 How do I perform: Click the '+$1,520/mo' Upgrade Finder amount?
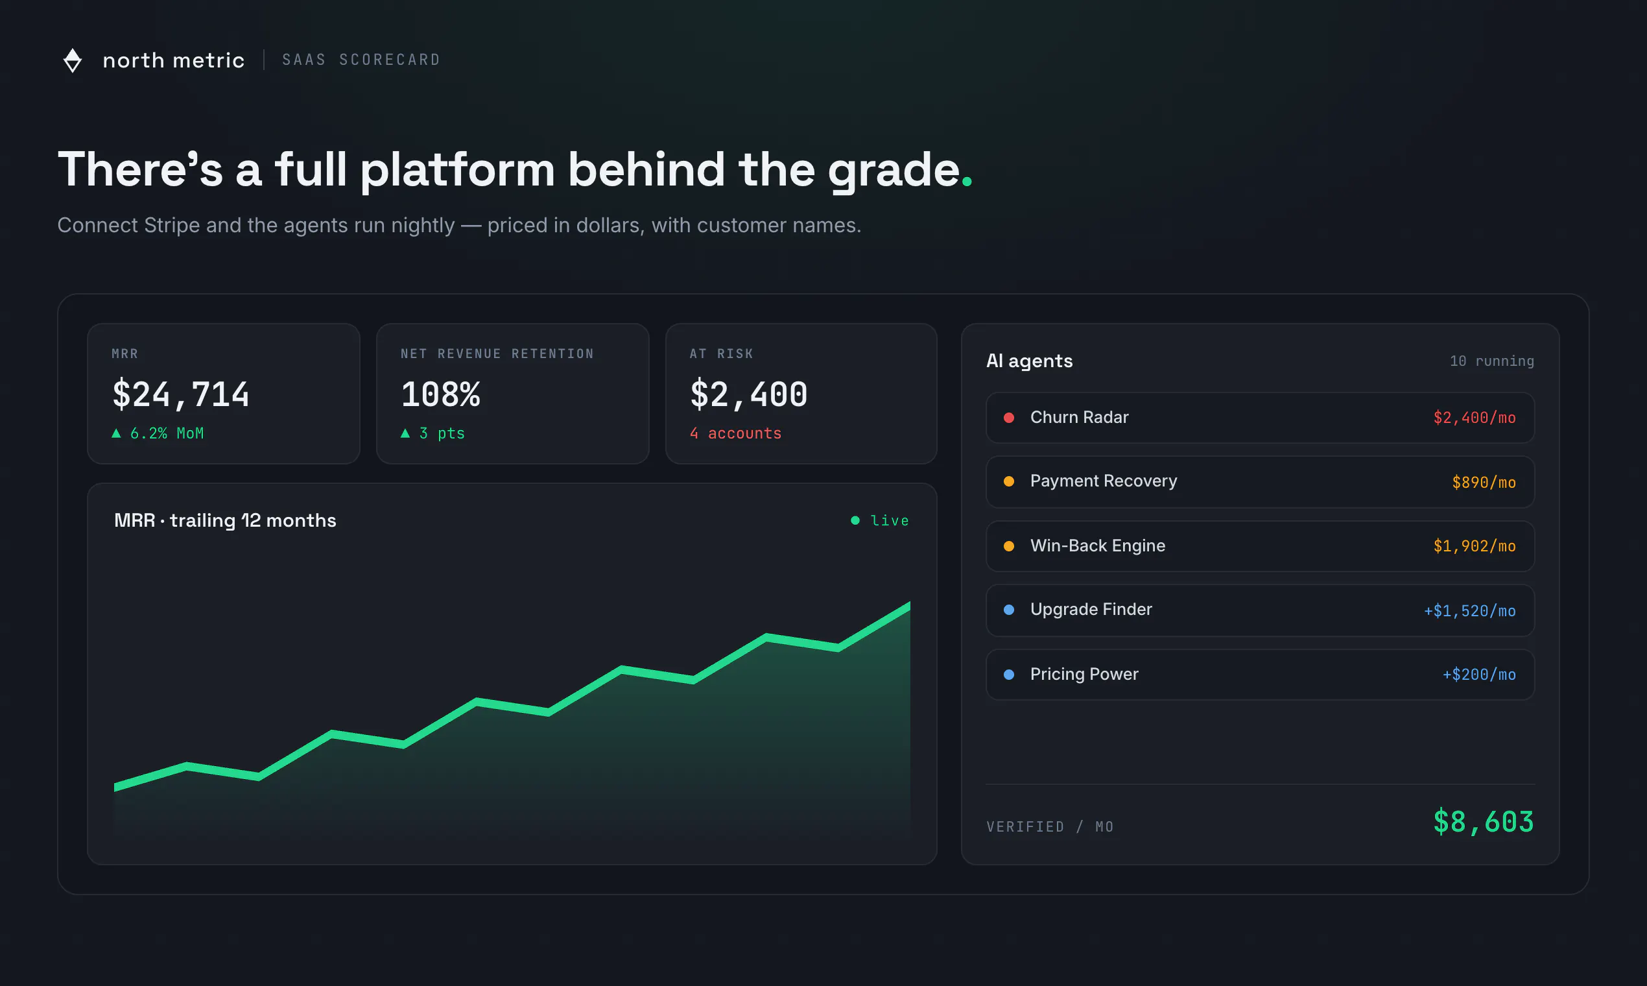click(1470, 610)
